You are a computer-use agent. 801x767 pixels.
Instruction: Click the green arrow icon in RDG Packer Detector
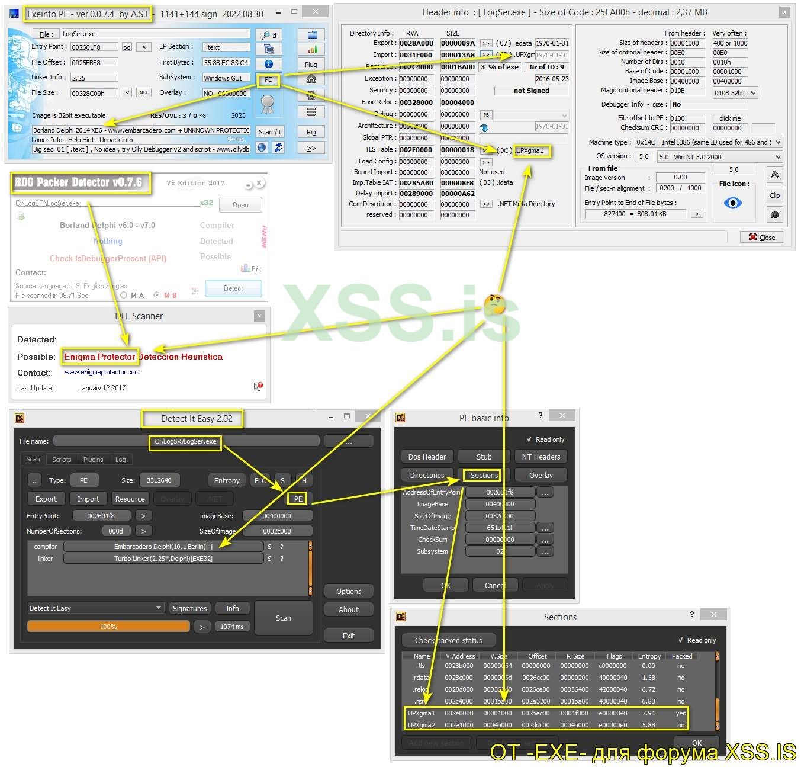click(x=21, y=217)
